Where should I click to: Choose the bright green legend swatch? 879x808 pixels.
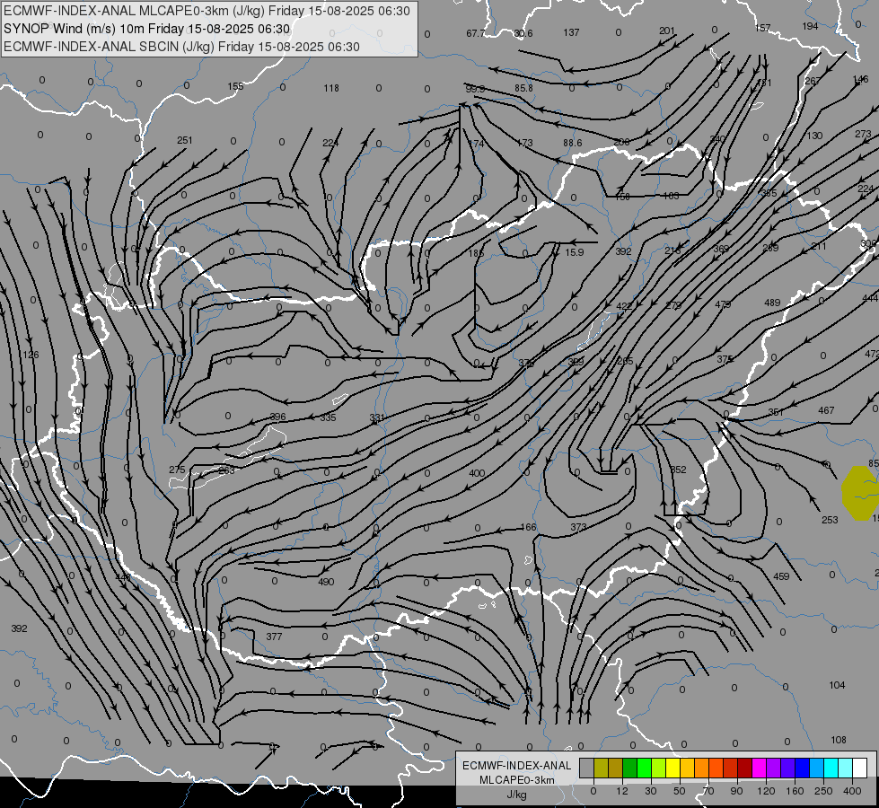[x=644, y=768]
